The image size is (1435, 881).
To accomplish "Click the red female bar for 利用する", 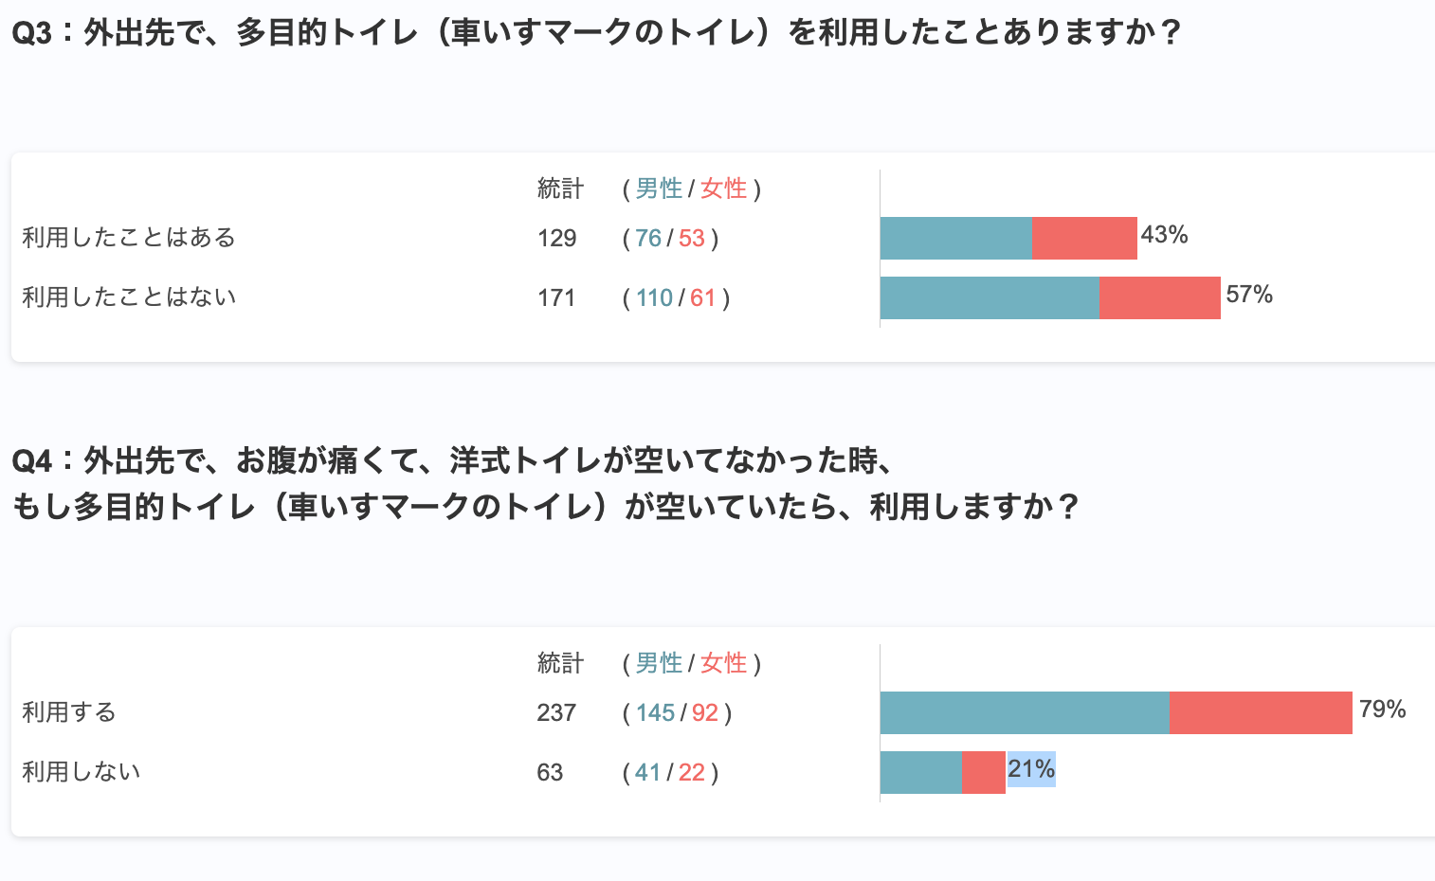I will pyautogui.click(x=1261, y=712).
